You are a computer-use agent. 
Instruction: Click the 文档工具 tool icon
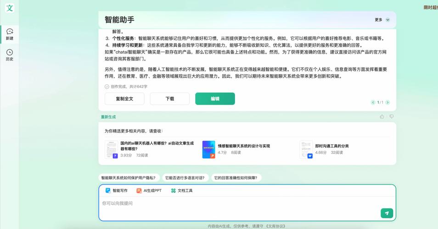pyautogui.click(x=173, y=191)
